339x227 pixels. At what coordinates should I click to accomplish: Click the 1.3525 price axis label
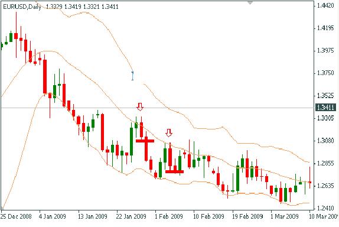click(x=325, y=95)
